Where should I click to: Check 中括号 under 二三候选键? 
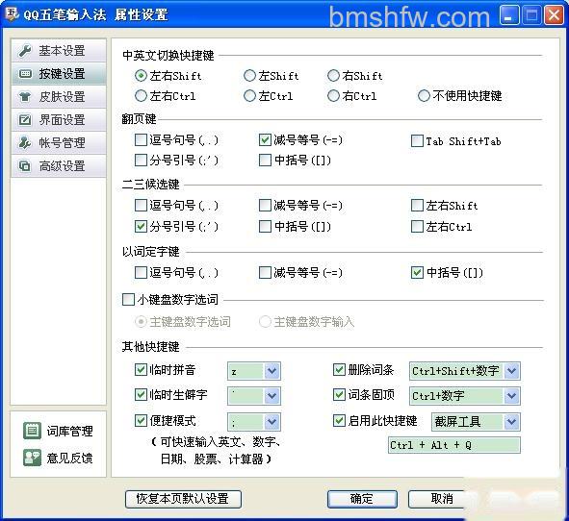click(x=266, y=227)
